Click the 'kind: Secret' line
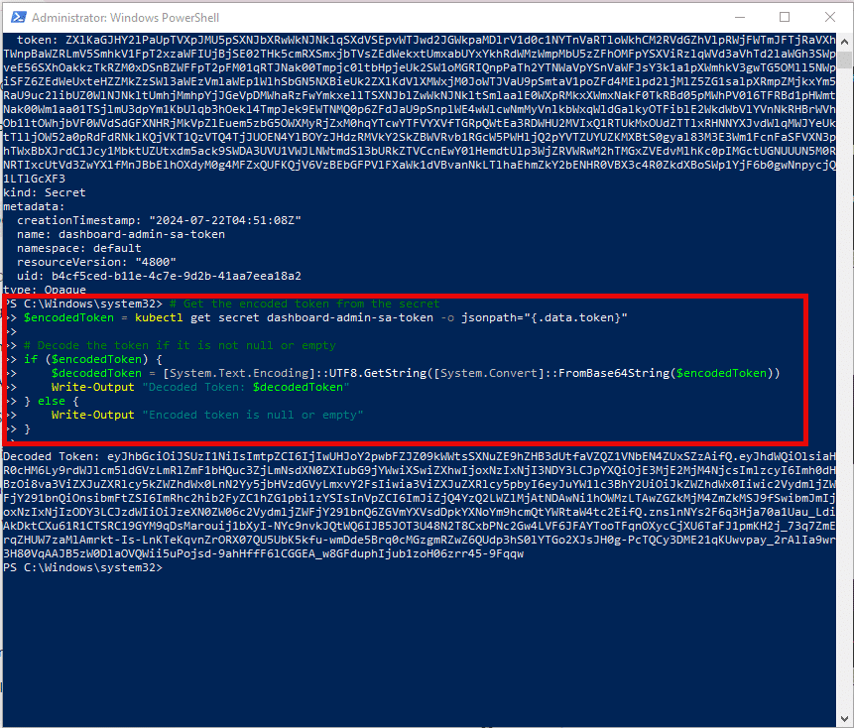The width and height of the screenshot is (854, 728). (44, 192)
